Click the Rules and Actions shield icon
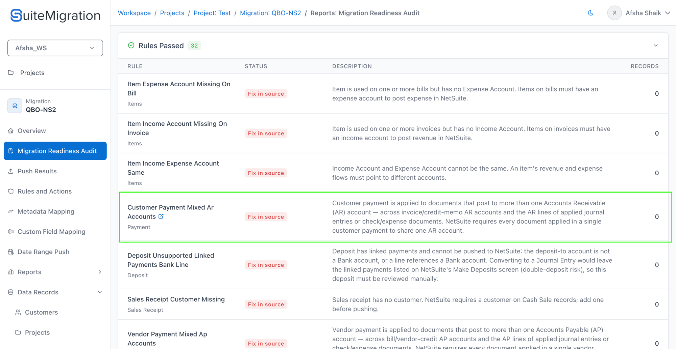The width and height of the screenshot is (676, 349). click(11, 191)
